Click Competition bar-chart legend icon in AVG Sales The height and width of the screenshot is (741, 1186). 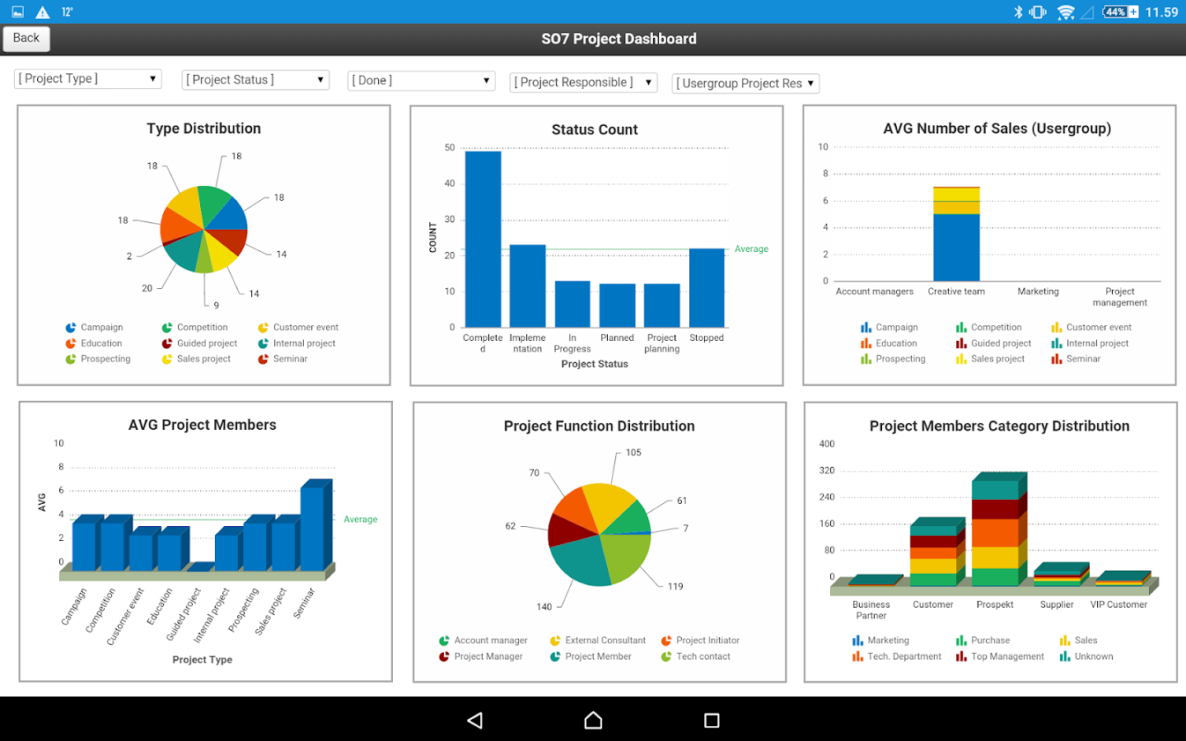coord(961,328)
